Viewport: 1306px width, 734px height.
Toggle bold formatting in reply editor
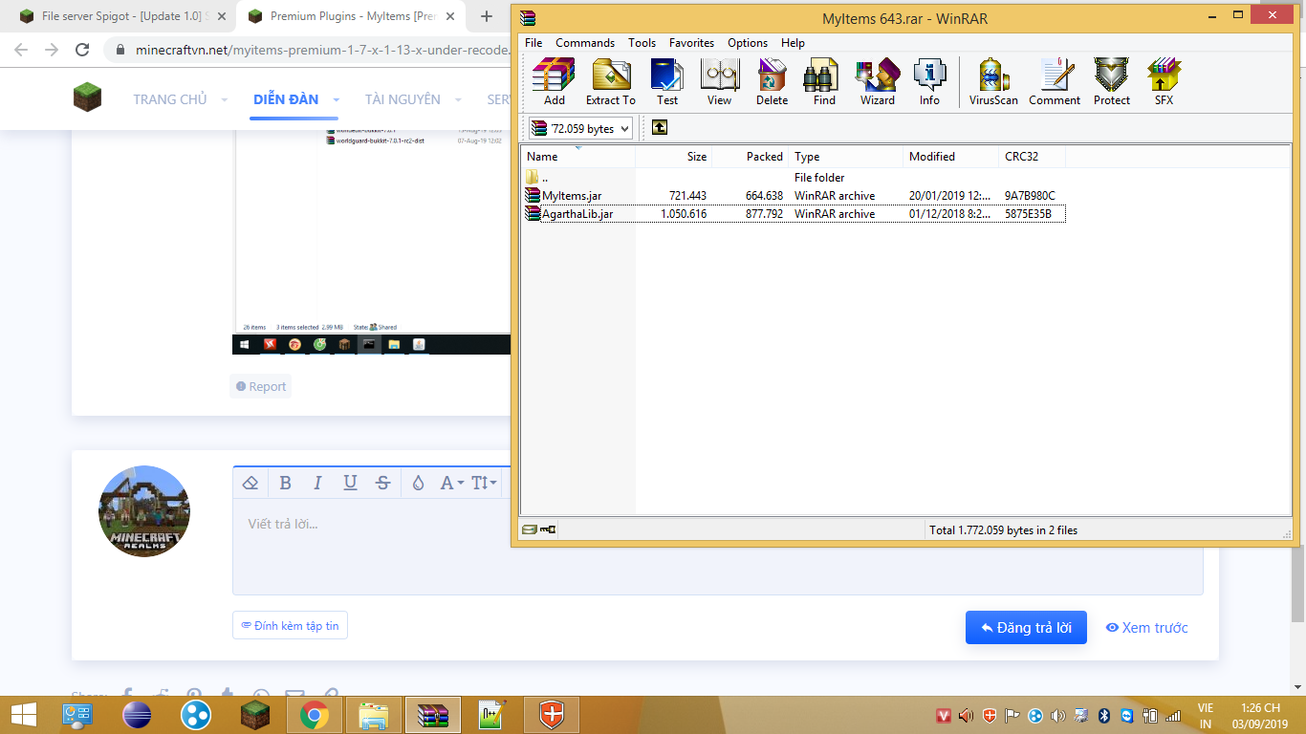285,483
